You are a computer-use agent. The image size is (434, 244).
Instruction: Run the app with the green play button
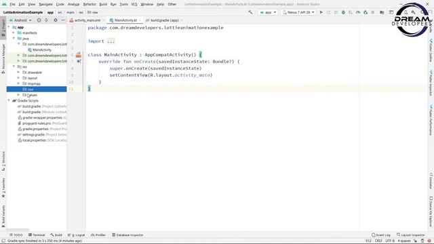coord(321,12)
